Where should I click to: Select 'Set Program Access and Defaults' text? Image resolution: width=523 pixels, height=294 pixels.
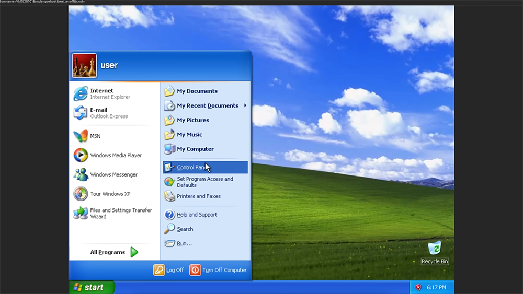205,182
